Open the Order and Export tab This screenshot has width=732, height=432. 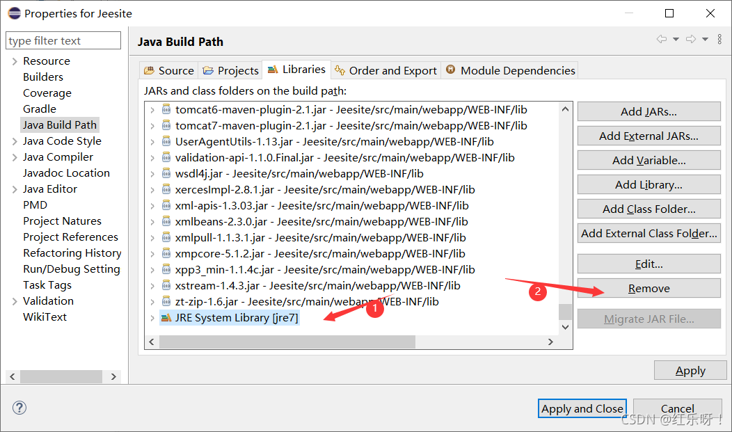click(x=386, y=70)
